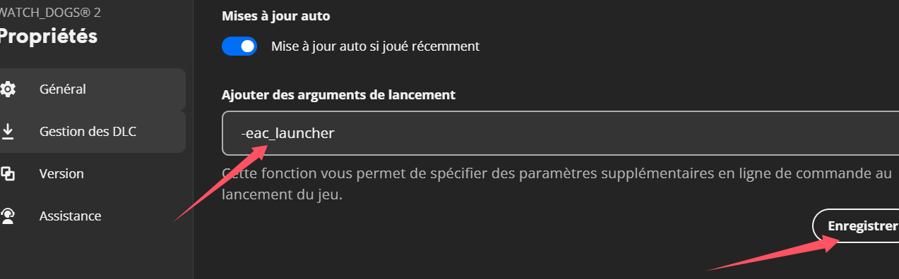The width and height of the screenshot is (899, 279).
Task: Click the 'Mises à jour auto' heading
Action: pyautogui.click(x=276, y=15)
